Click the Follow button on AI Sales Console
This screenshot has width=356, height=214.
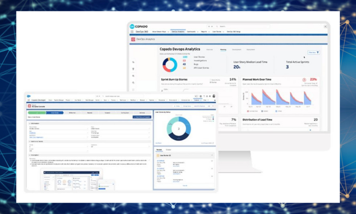click(x=177, y=106)
